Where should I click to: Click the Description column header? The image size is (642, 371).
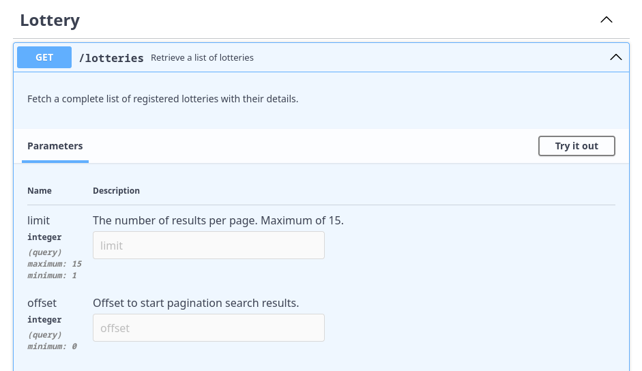116,191
